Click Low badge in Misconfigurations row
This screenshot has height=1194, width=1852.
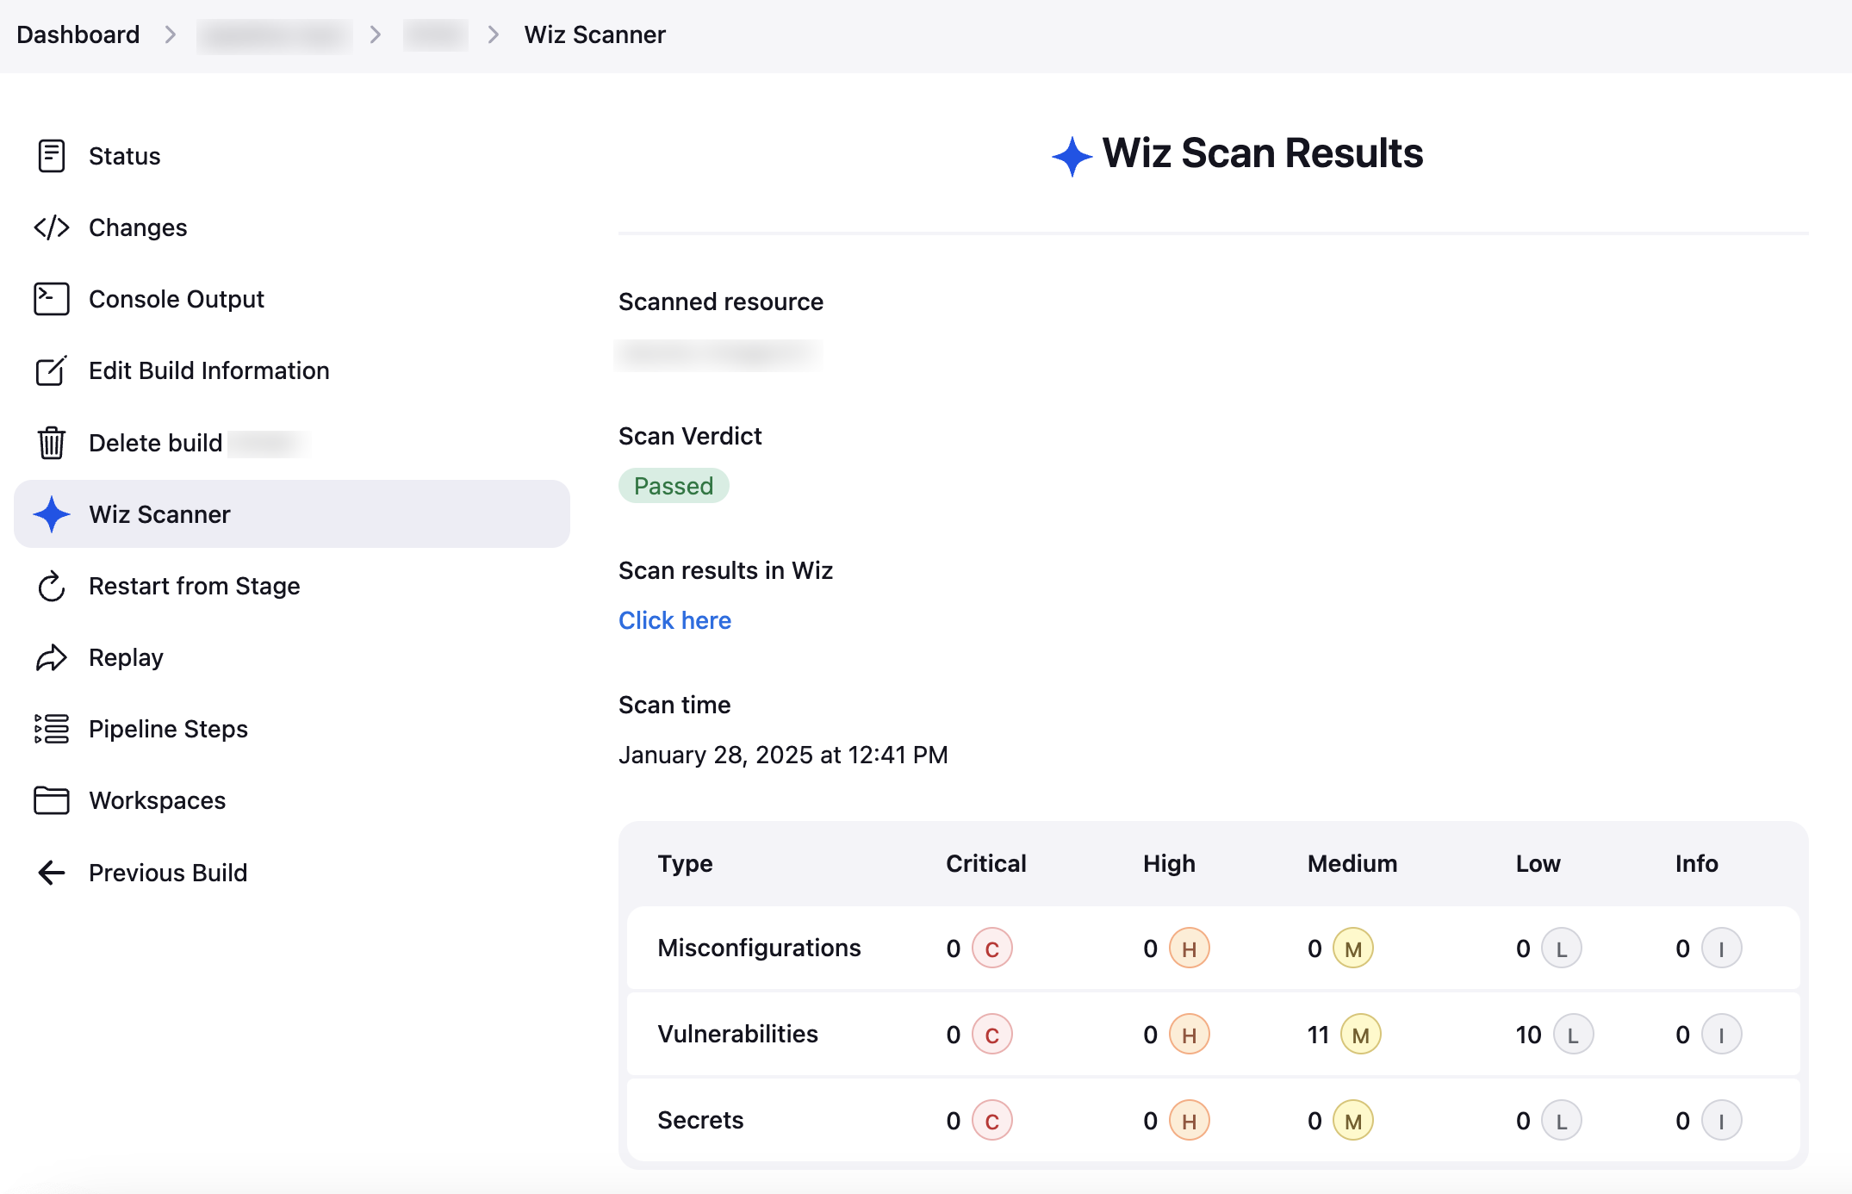(1562, 948)
